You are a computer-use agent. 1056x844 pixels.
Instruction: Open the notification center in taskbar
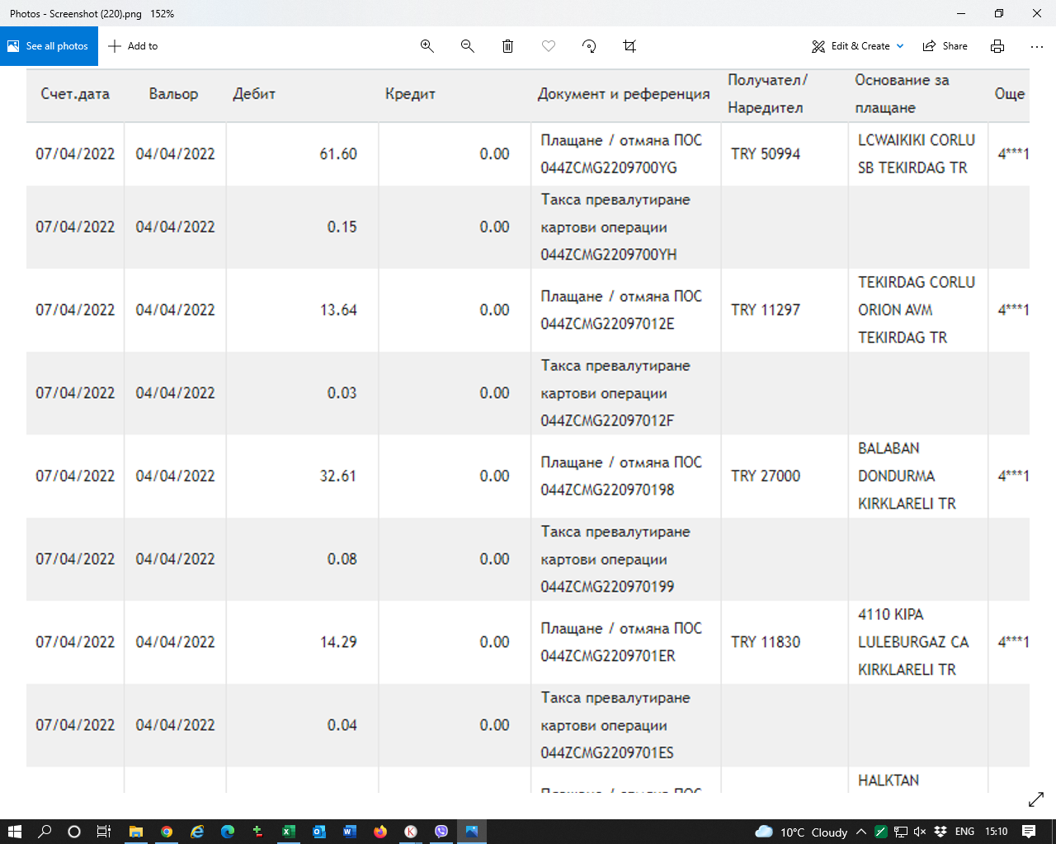click(x=1029, y=832)
